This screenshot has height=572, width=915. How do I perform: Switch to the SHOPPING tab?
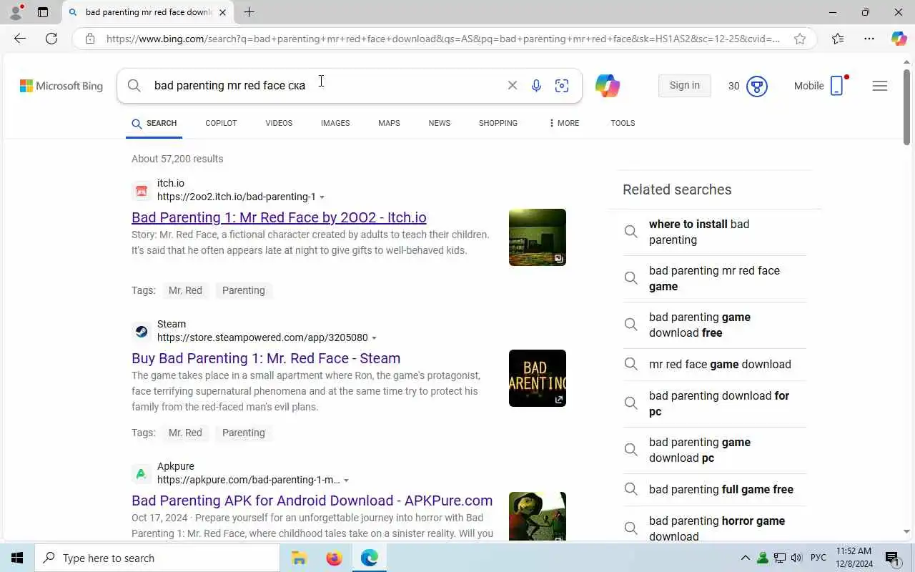(498, 123)
